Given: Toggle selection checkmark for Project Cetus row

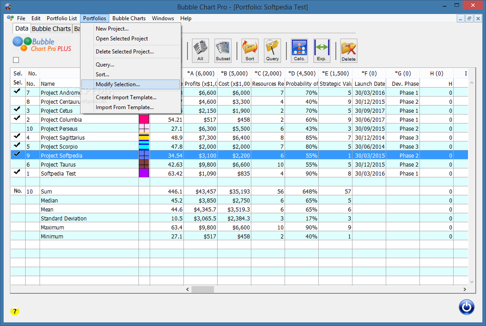Looking at the screenshot, I should (18, 110).
